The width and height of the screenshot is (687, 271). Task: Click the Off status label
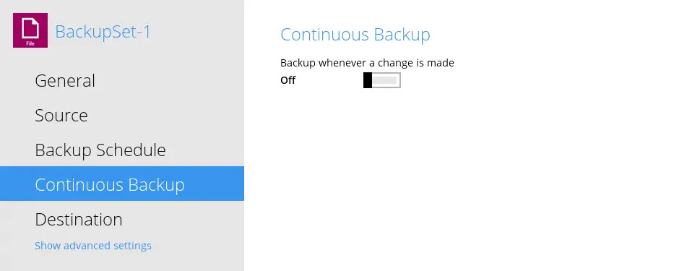(x=288, y=80)
